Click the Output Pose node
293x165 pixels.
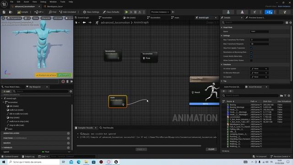204,91
